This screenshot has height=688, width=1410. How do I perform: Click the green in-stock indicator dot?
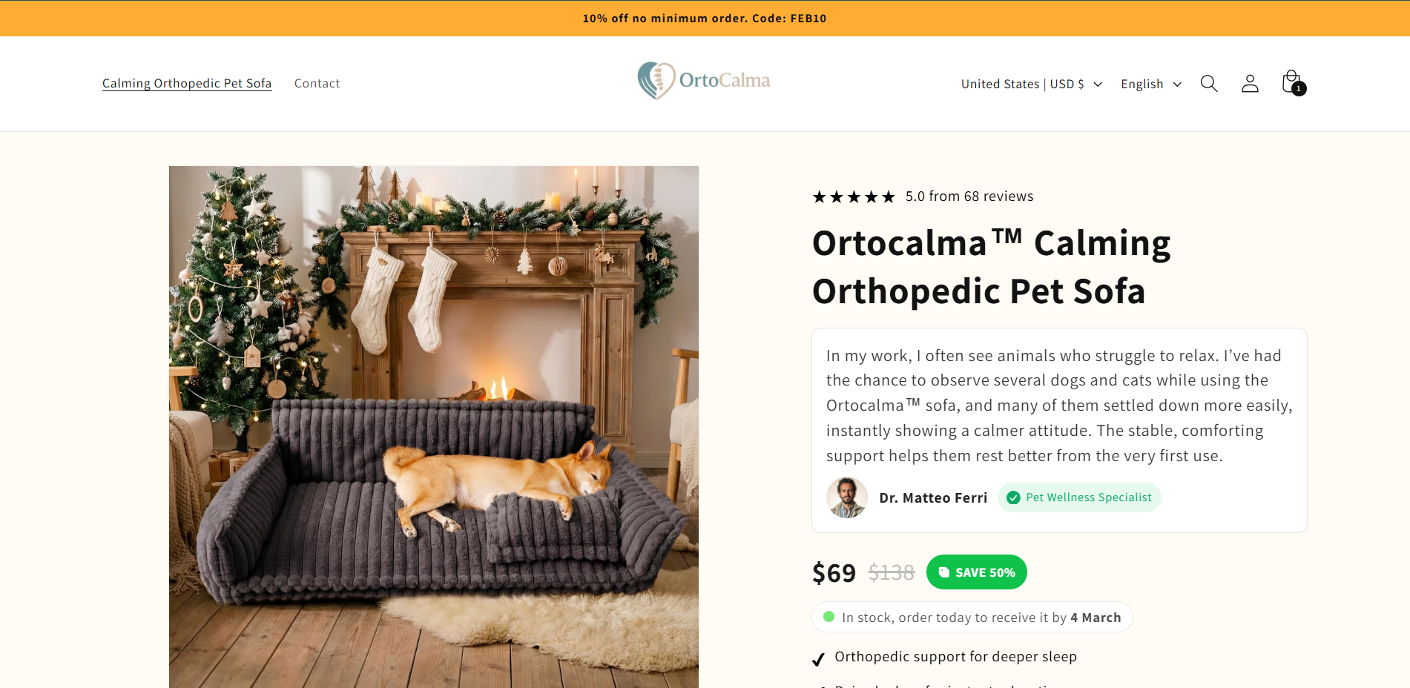pos(829,617)
